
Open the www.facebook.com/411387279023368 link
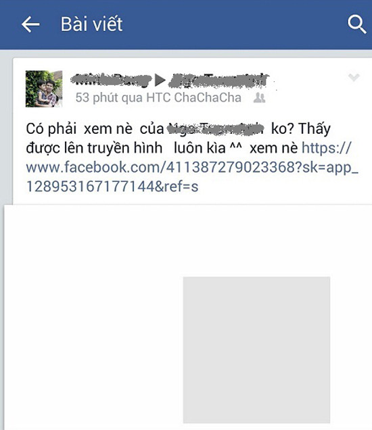point(192,167)
